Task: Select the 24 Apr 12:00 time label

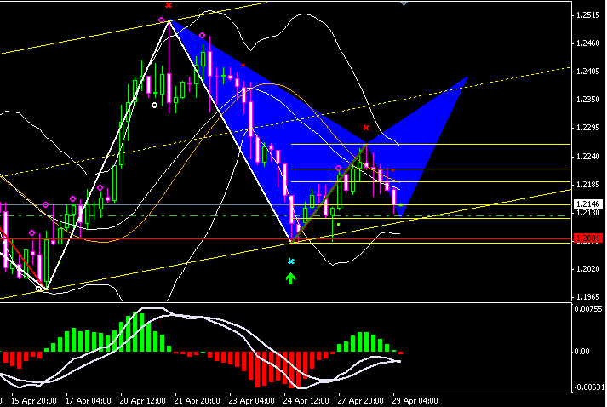Action: click(306, 400)
